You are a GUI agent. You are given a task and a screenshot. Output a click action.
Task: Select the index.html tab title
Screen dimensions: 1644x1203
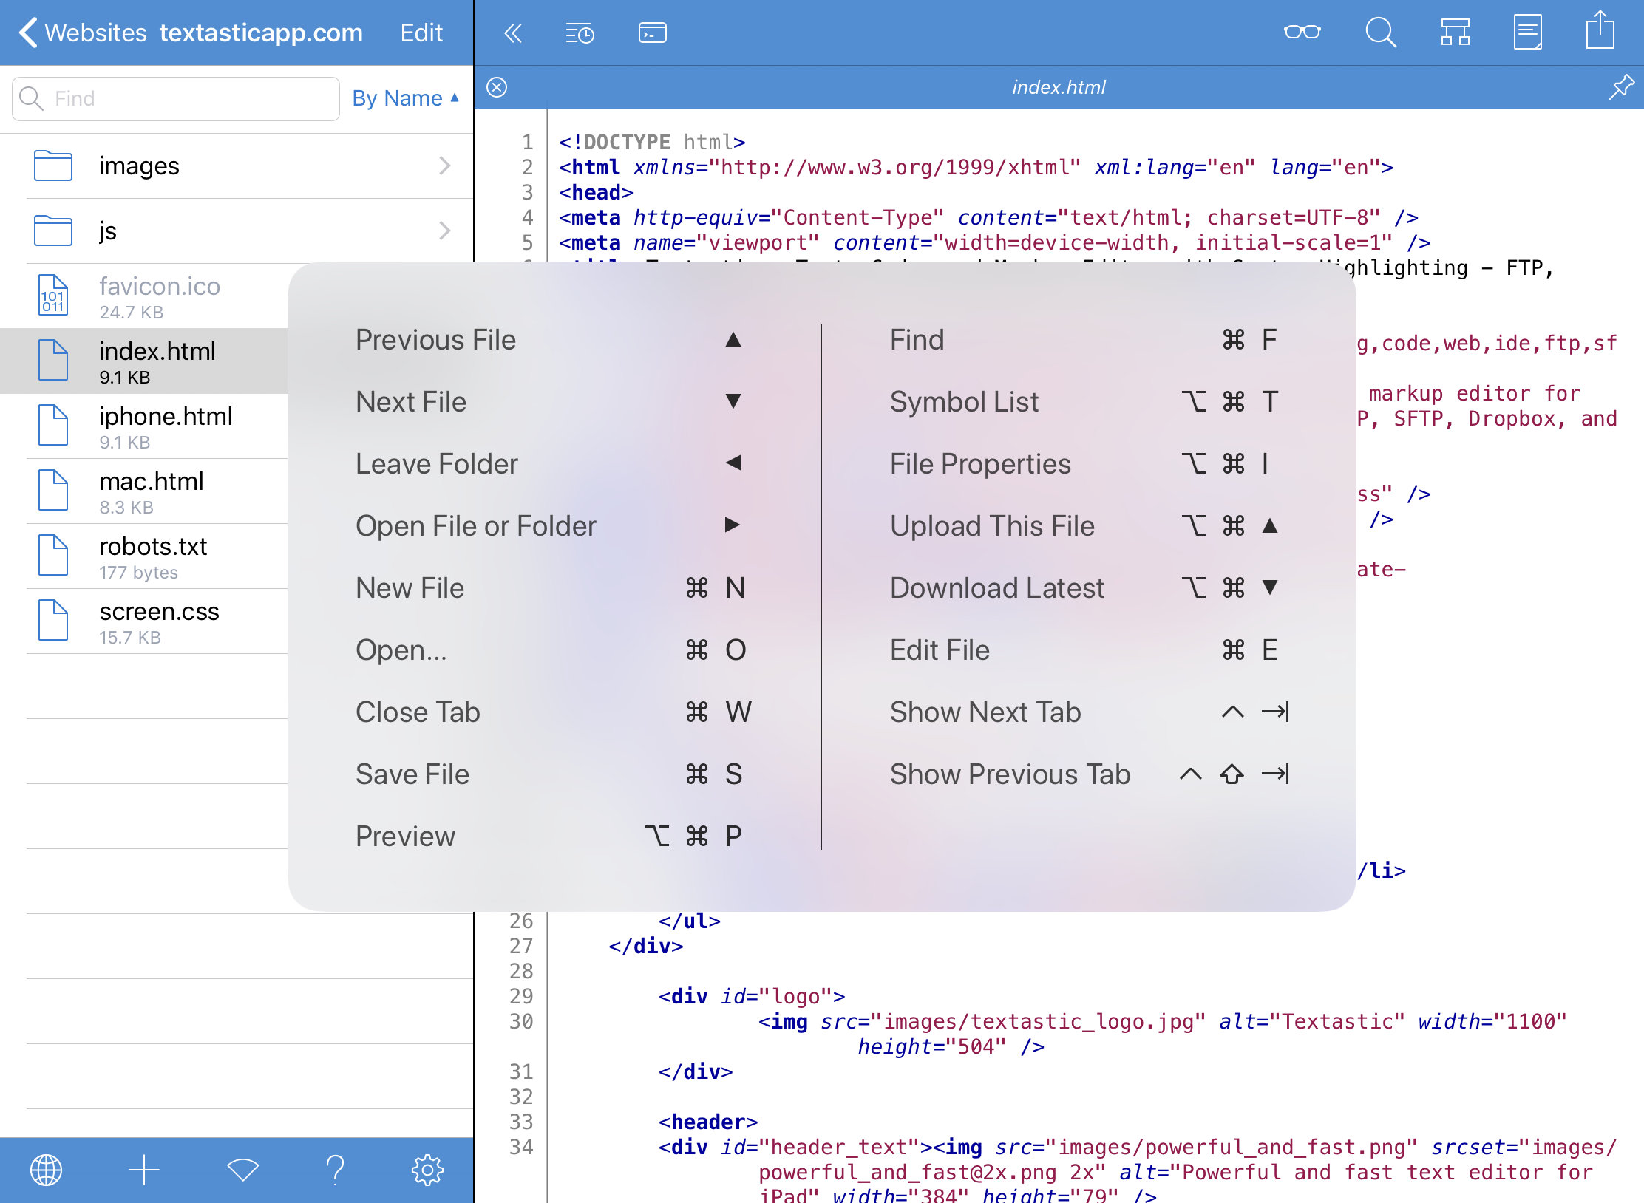pyautogui.click(x=1058, y=87)
